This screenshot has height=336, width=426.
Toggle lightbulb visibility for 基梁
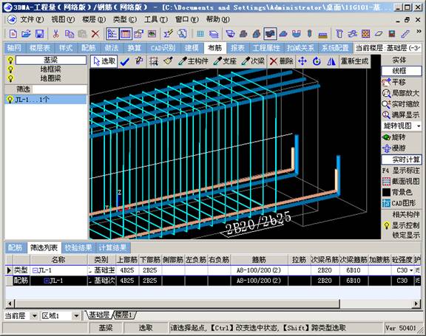pyautogui.click(x=10, y=60)
